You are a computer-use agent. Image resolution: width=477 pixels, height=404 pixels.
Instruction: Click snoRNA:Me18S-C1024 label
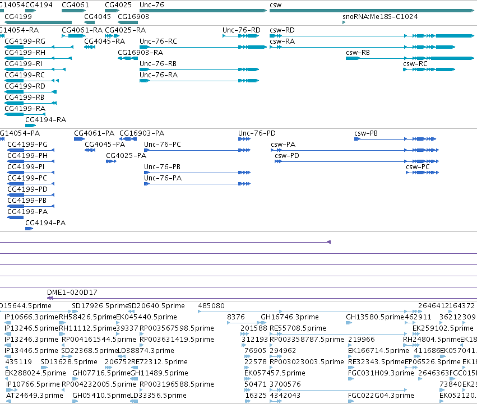tap(380, 17)
